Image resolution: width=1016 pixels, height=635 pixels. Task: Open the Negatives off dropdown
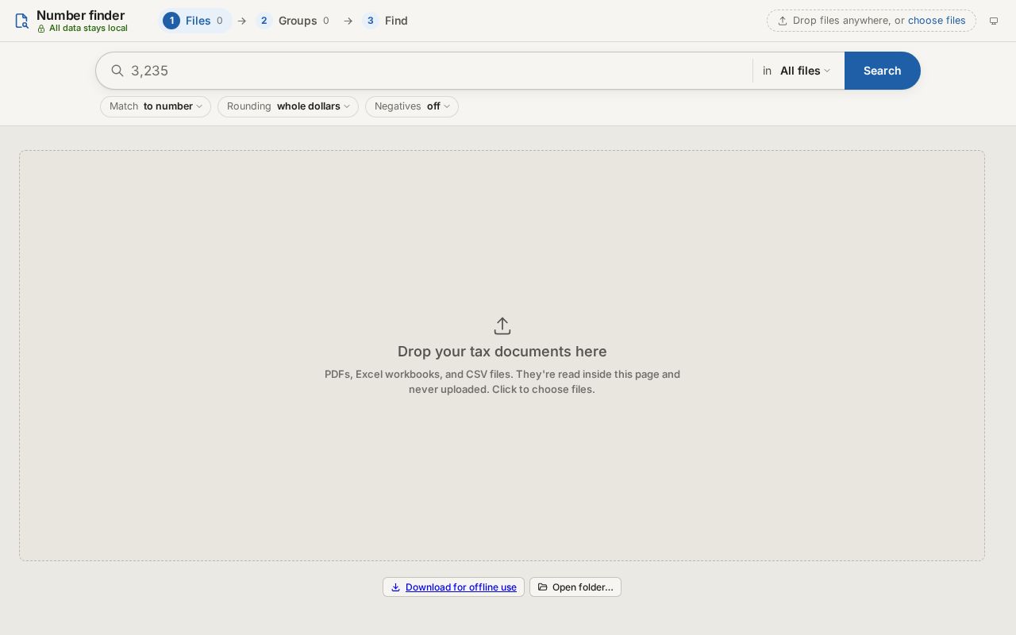click(412, 106)
